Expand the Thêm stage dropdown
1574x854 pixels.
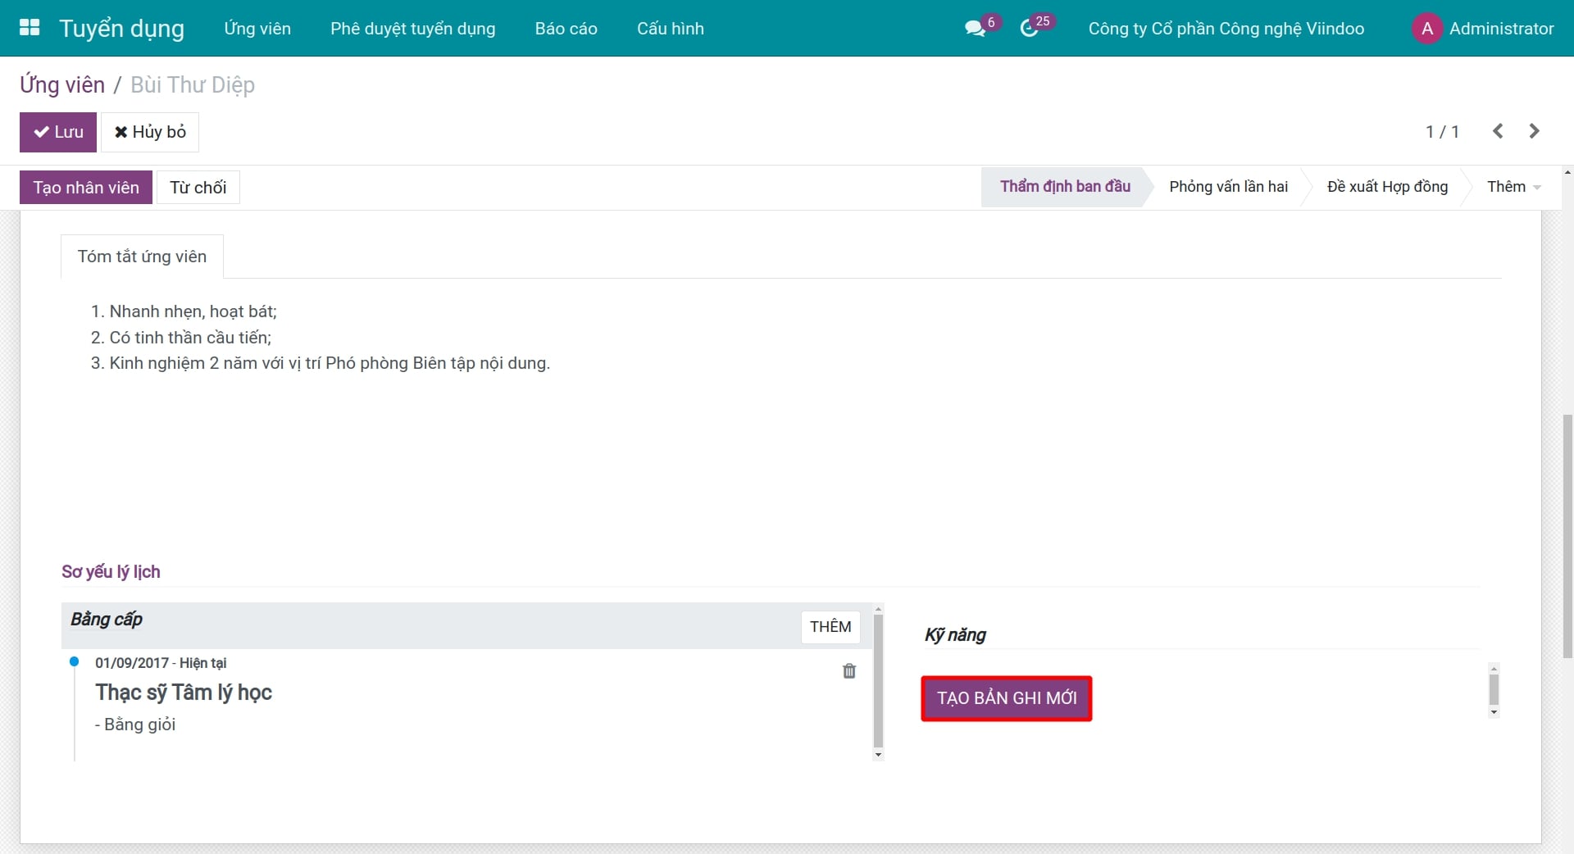(1513, 187)
